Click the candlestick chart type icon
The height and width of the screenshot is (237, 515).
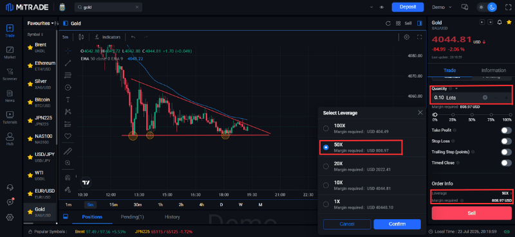tap(82, 37)
